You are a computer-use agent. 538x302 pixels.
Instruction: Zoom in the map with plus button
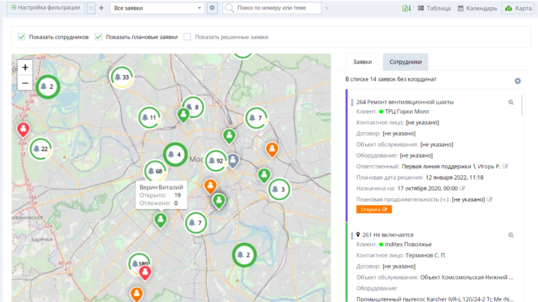coord(25,67)
